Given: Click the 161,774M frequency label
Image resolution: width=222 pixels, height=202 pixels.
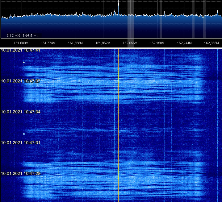Looking at the screenshot, I should point(48,43).
